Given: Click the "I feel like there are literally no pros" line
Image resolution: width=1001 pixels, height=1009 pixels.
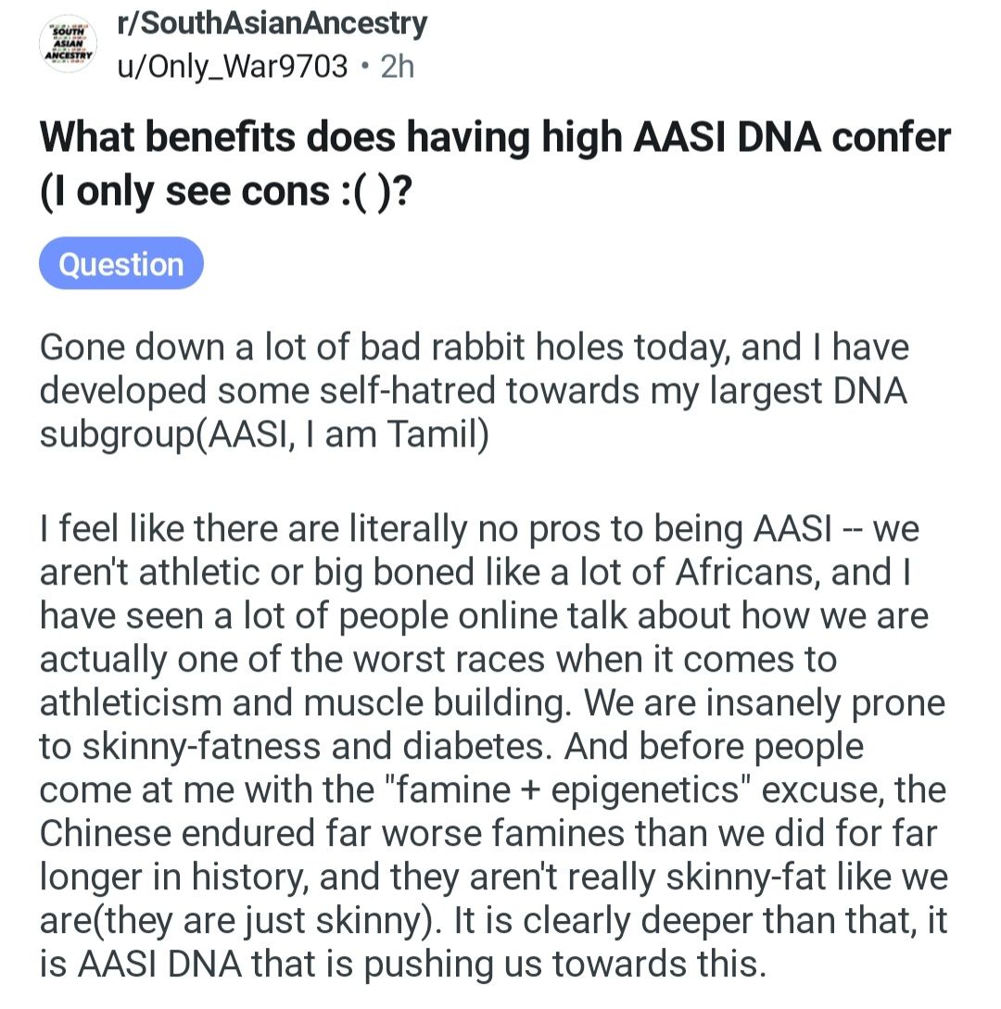Looking at the screenshot, I should point(479,529).
